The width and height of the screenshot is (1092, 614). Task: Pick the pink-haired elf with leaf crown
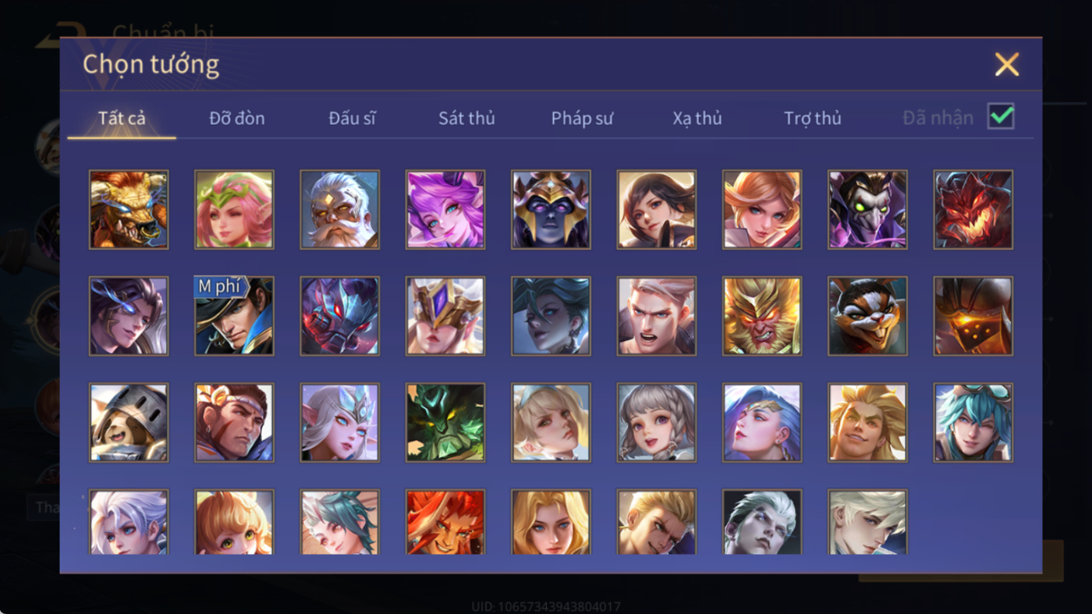(x=234, y=210)
